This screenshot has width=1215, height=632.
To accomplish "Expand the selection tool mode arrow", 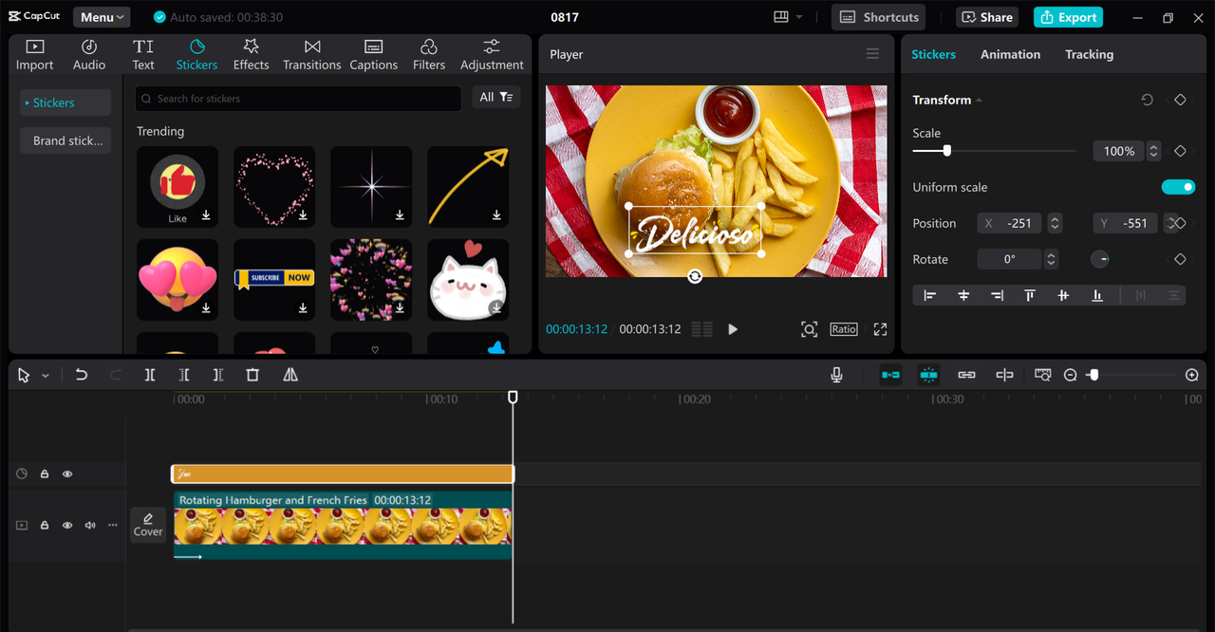I will [45, 376].
